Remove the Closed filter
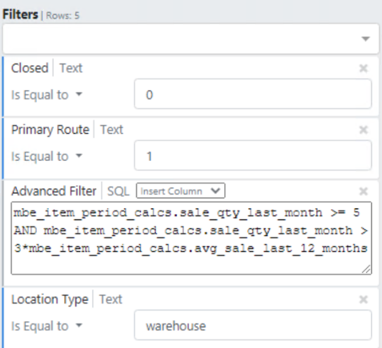 tap(364, 68)
